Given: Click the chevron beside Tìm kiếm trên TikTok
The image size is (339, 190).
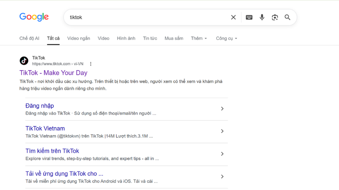Looking at the screenshot, I should [x=222, y=154].
